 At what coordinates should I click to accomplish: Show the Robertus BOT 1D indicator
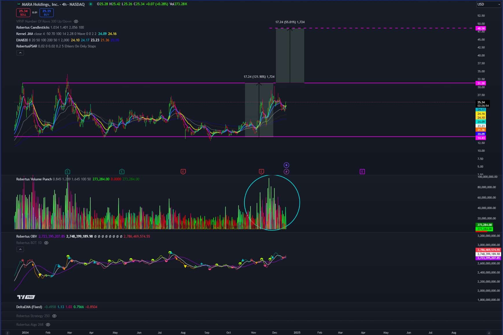(x=46, y=243)
